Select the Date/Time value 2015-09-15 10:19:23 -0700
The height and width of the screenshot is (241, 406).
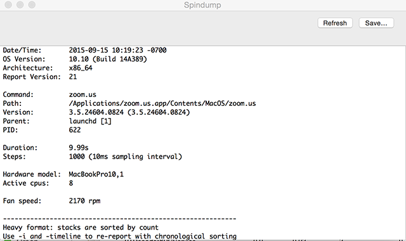(117, 50)
